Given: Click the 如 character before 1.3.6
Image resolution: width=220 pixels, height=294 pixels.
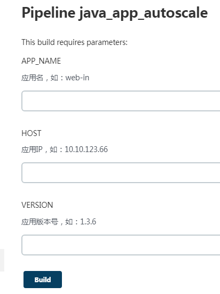Looking at the screenshot, I should [x=69, y=222].
